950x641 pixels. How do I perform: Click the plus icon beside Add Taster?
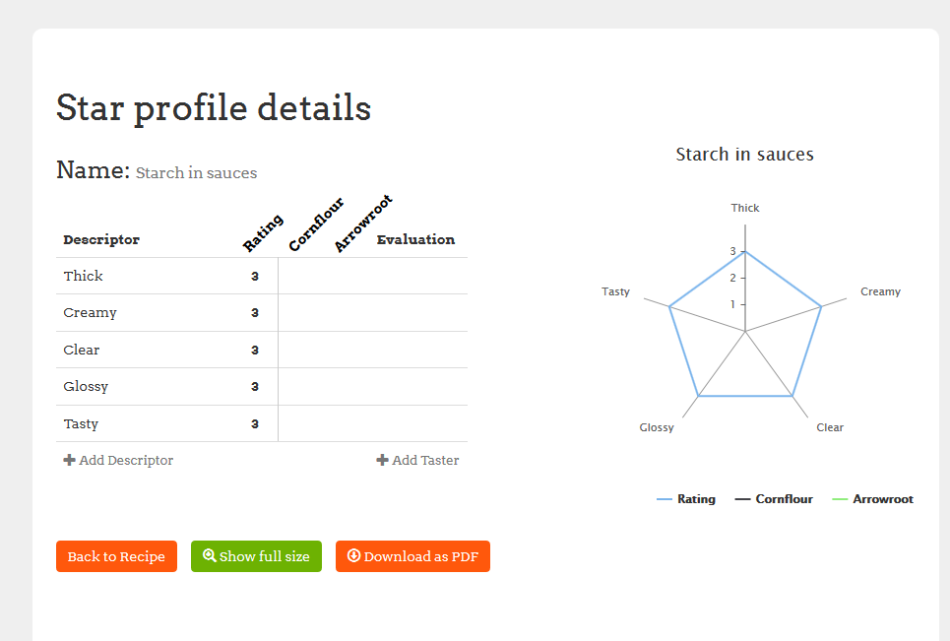[382, 460]
